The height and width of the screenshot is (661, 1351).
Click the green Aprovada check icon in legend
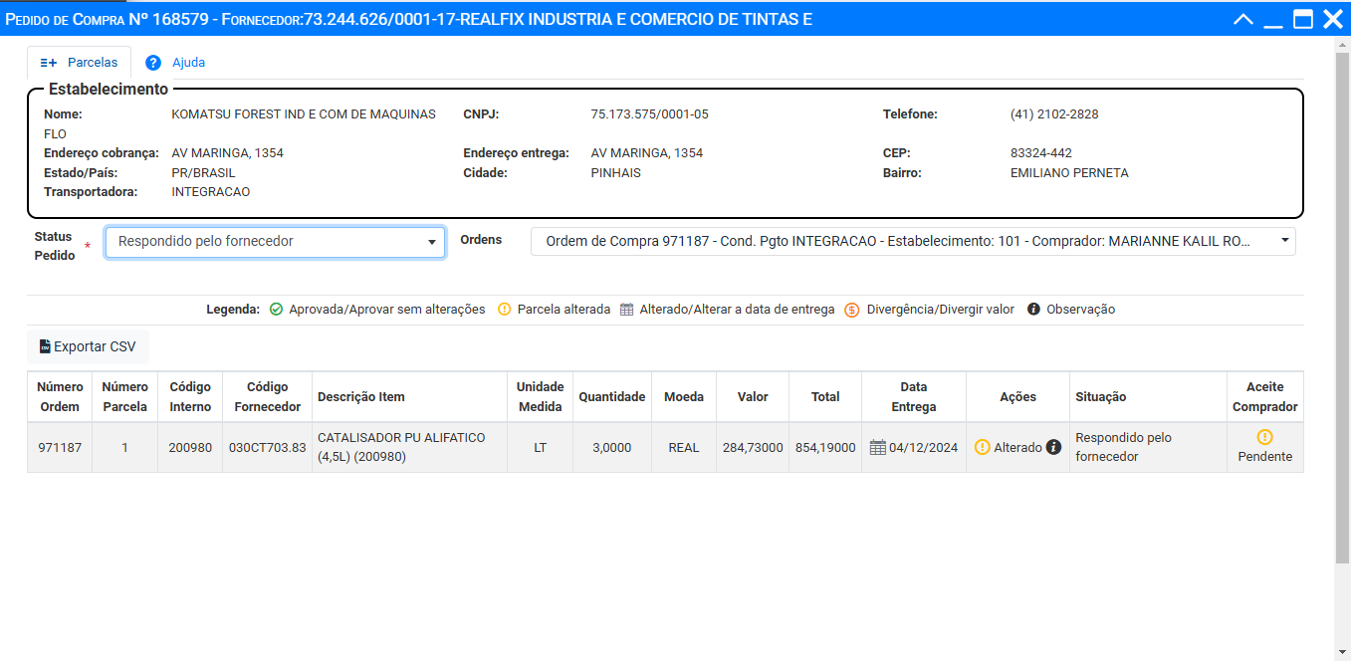(276, 310)
